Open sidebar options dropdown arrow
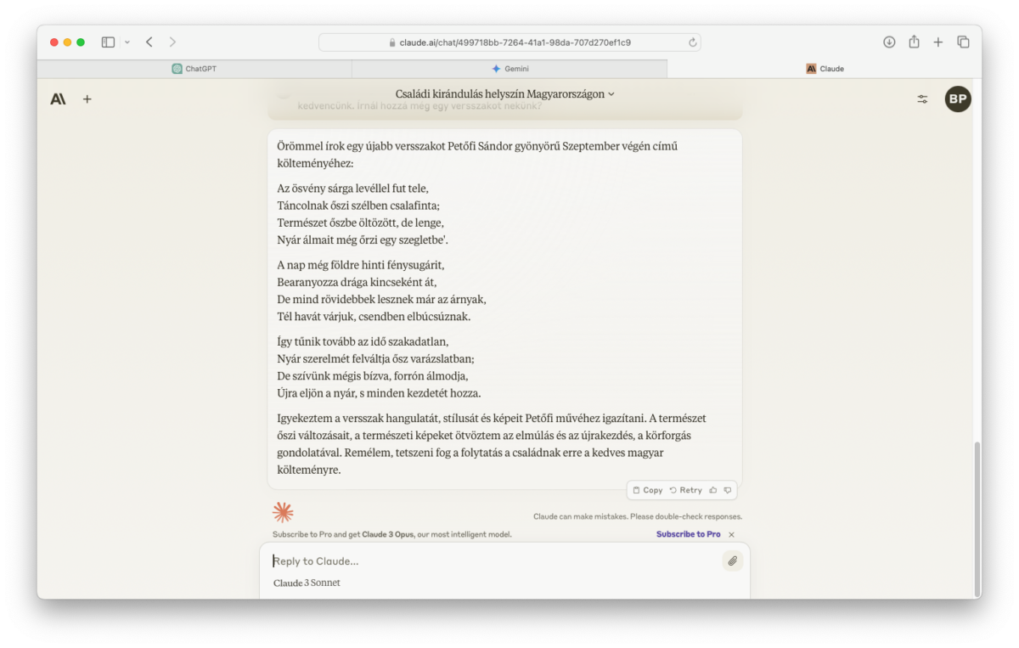The image size is (1019, 648). (127, 42)
